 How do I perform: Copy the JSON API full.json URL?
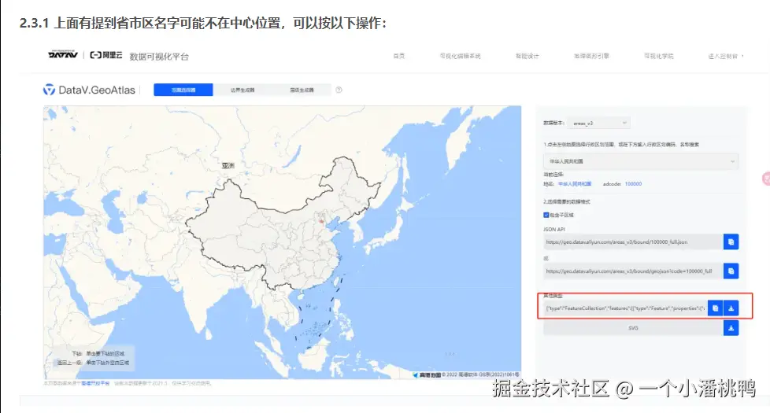pos(731,242)
